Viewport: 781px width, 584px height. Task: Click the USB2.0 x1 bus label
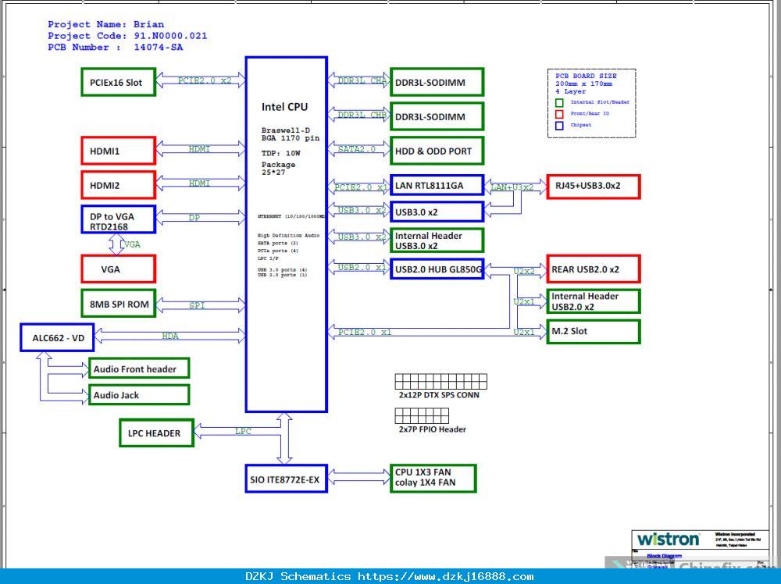[362, 267]
